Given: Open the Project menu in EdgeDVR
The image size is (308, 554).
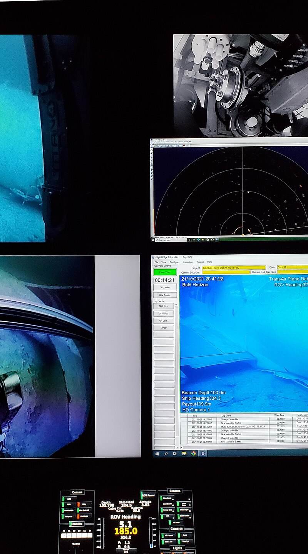Looking at the screenshot, I should (200, 262).
